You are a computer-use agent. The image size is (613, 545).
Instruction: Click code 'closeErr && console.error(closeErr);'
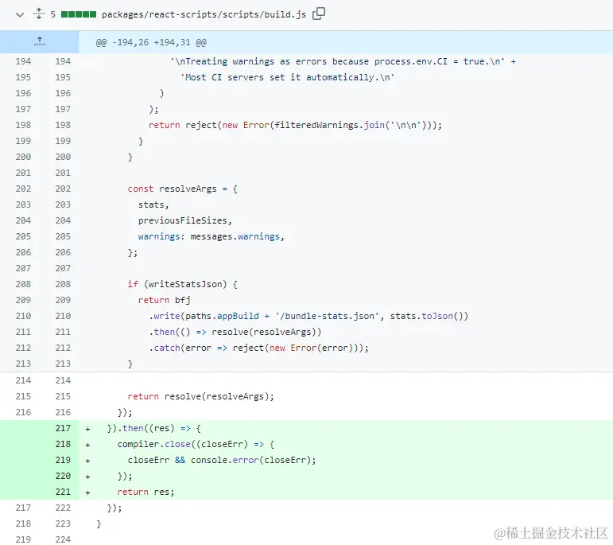(x=222, y=460)
